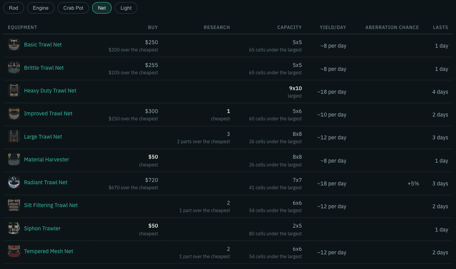Viewport: 456px width, 269px height.
Task: Open the Improved Trawl Net link
Action: pos(48,113)
